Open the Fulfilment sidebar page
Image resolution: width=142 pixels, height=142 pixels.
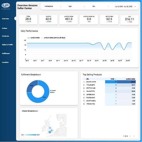[x=6, y=53]
